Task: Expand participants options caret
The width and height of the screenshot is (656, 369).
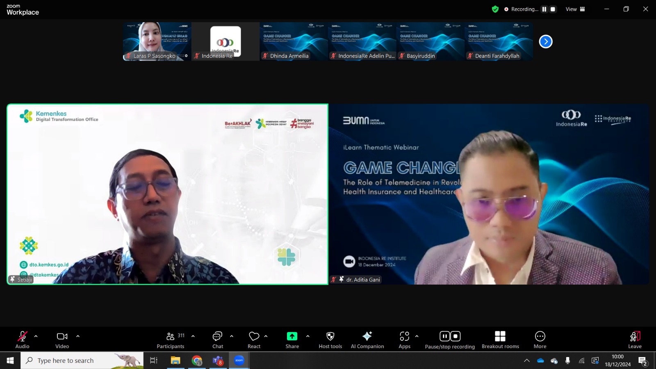Action: click(193, 336)
